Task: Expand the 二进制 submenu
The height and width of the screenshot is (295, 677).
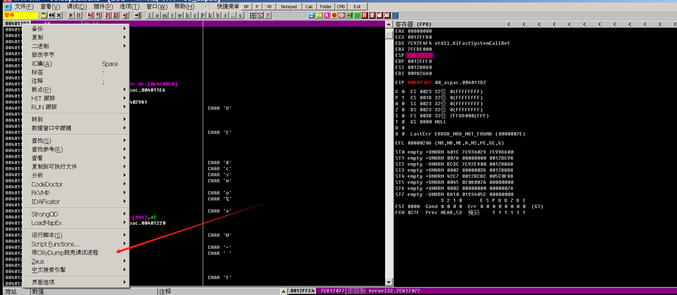Action: pyautogui.click(x=76, y=46)
